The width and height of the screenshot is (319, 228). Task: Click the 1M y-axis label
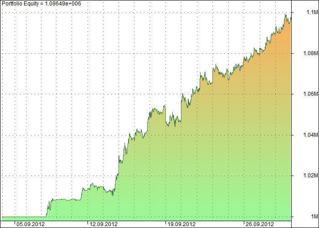pyautogui.click(x=314, y=217)
